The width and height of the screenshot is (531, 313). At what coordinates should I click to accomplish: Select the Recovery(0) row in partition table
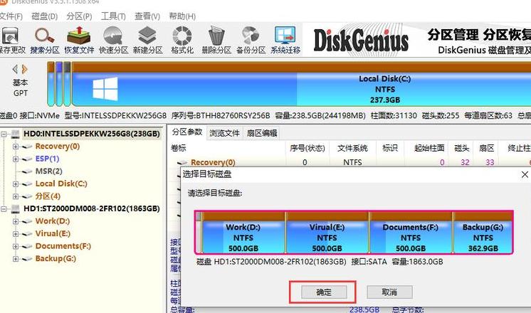(x=349, y=162)
